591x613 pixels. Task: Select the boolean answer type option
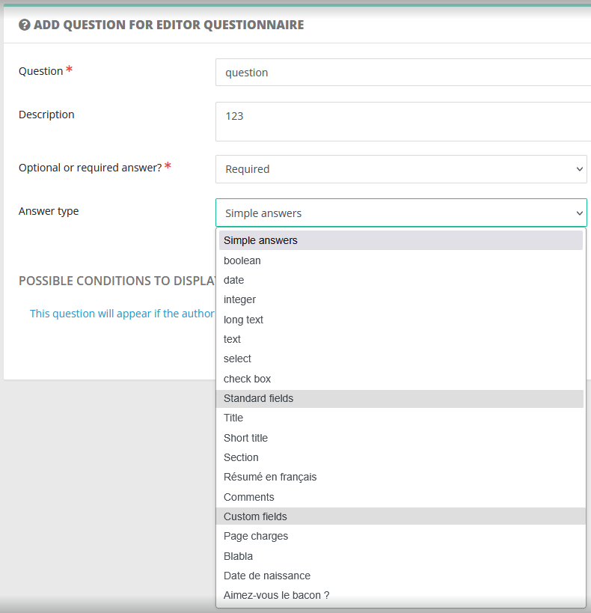pyautogui.click(x=242, y=260)
